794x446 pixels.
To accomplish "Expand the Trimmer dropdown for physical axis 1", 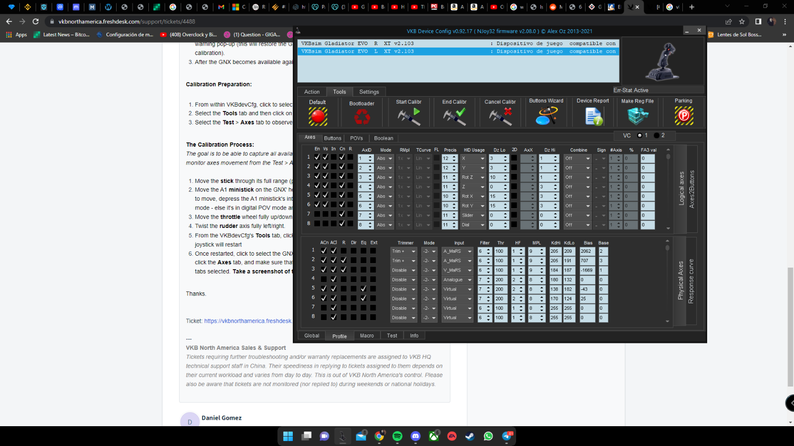I will click(413, 251).
